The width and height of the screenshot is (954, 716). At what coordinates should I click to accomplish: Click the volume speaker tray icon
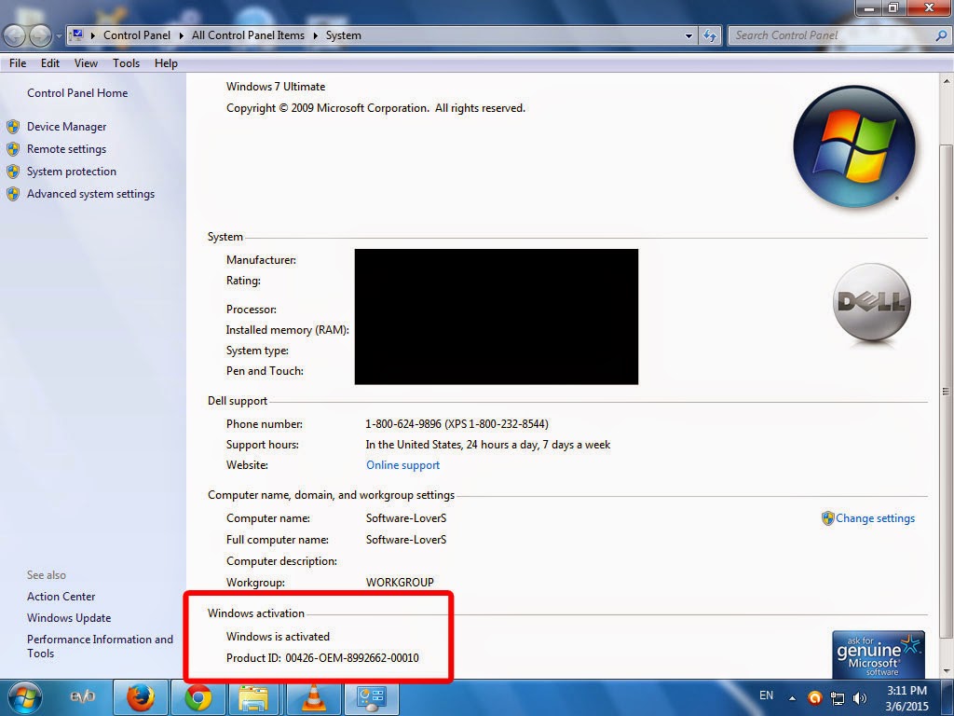coord(860,697)
